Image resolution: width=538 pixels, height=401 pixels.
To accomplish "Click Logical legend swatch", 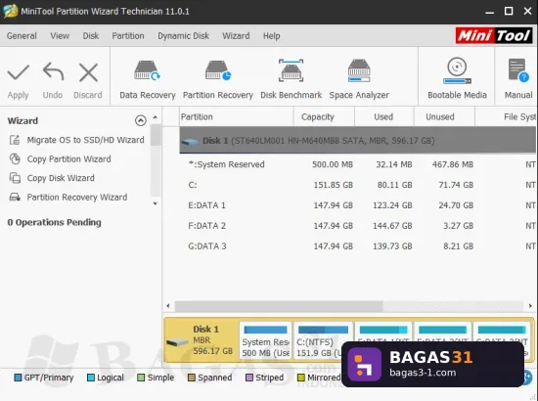I will (x=91, y=378).
